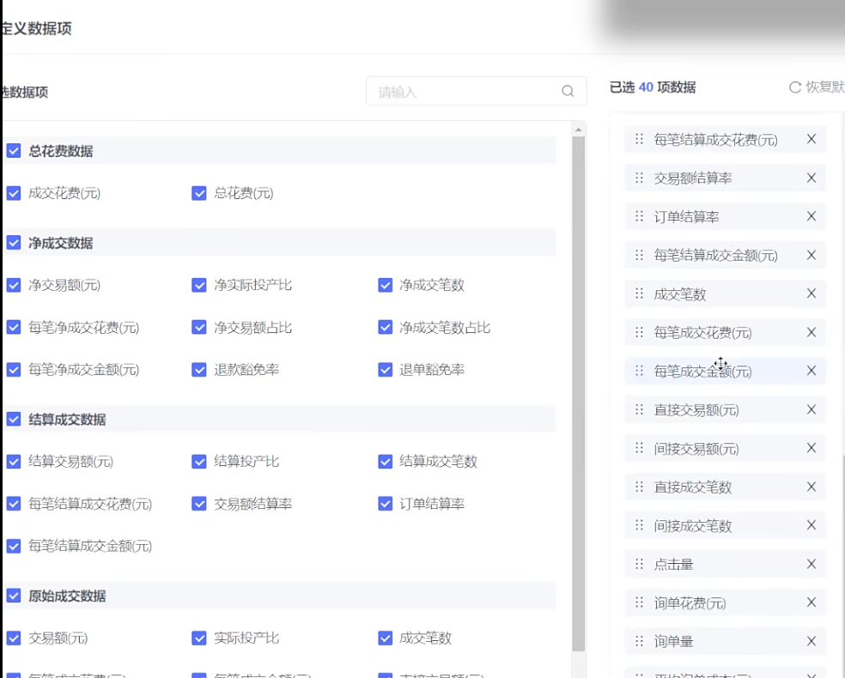Focus the 请输入 search field

pyautogui.click(x=476, y=91)
